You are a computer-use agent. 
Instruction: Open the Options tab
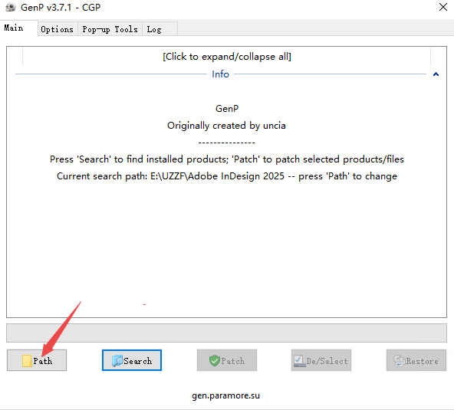58,29
